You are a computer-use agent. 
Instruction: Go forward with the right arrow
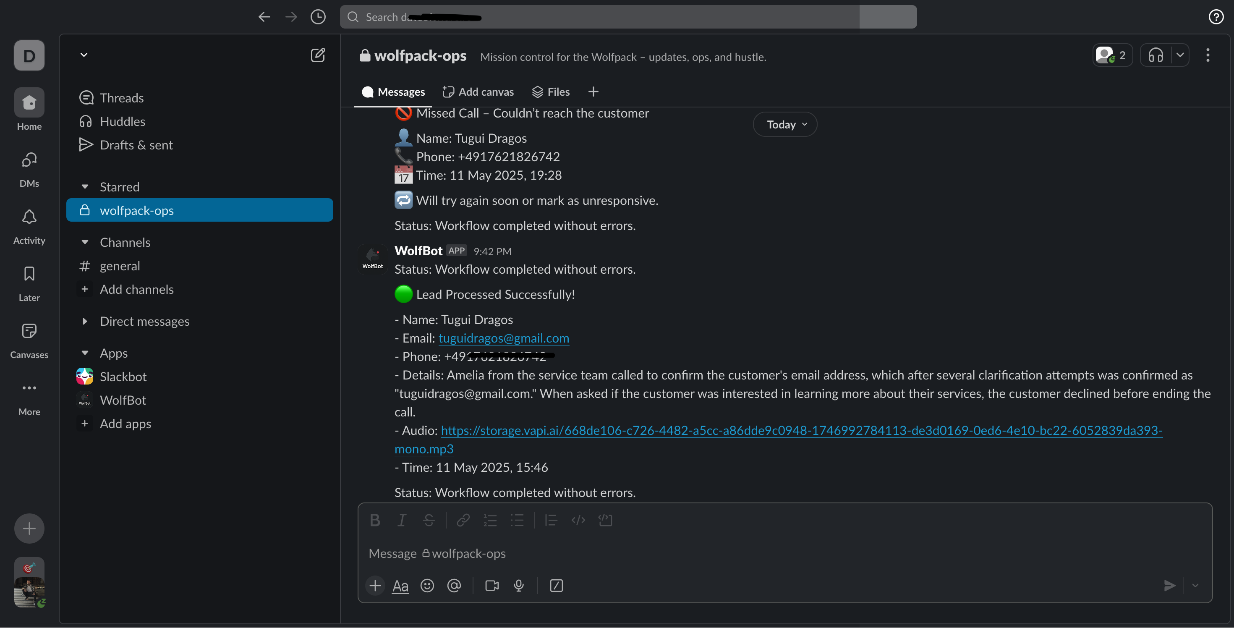coord(291,17)
